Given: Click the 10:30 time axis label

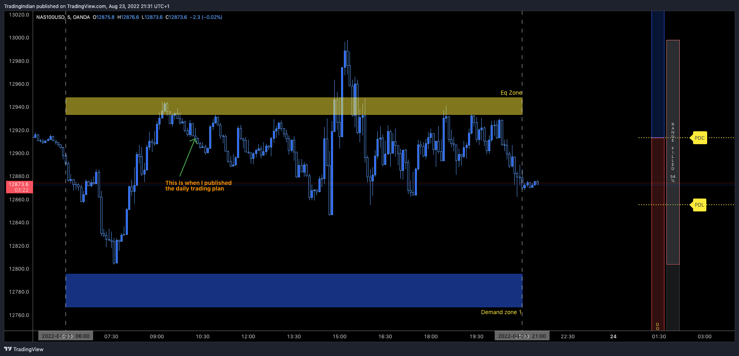Looking at the screenshot, I should click(x=202, y=337).
